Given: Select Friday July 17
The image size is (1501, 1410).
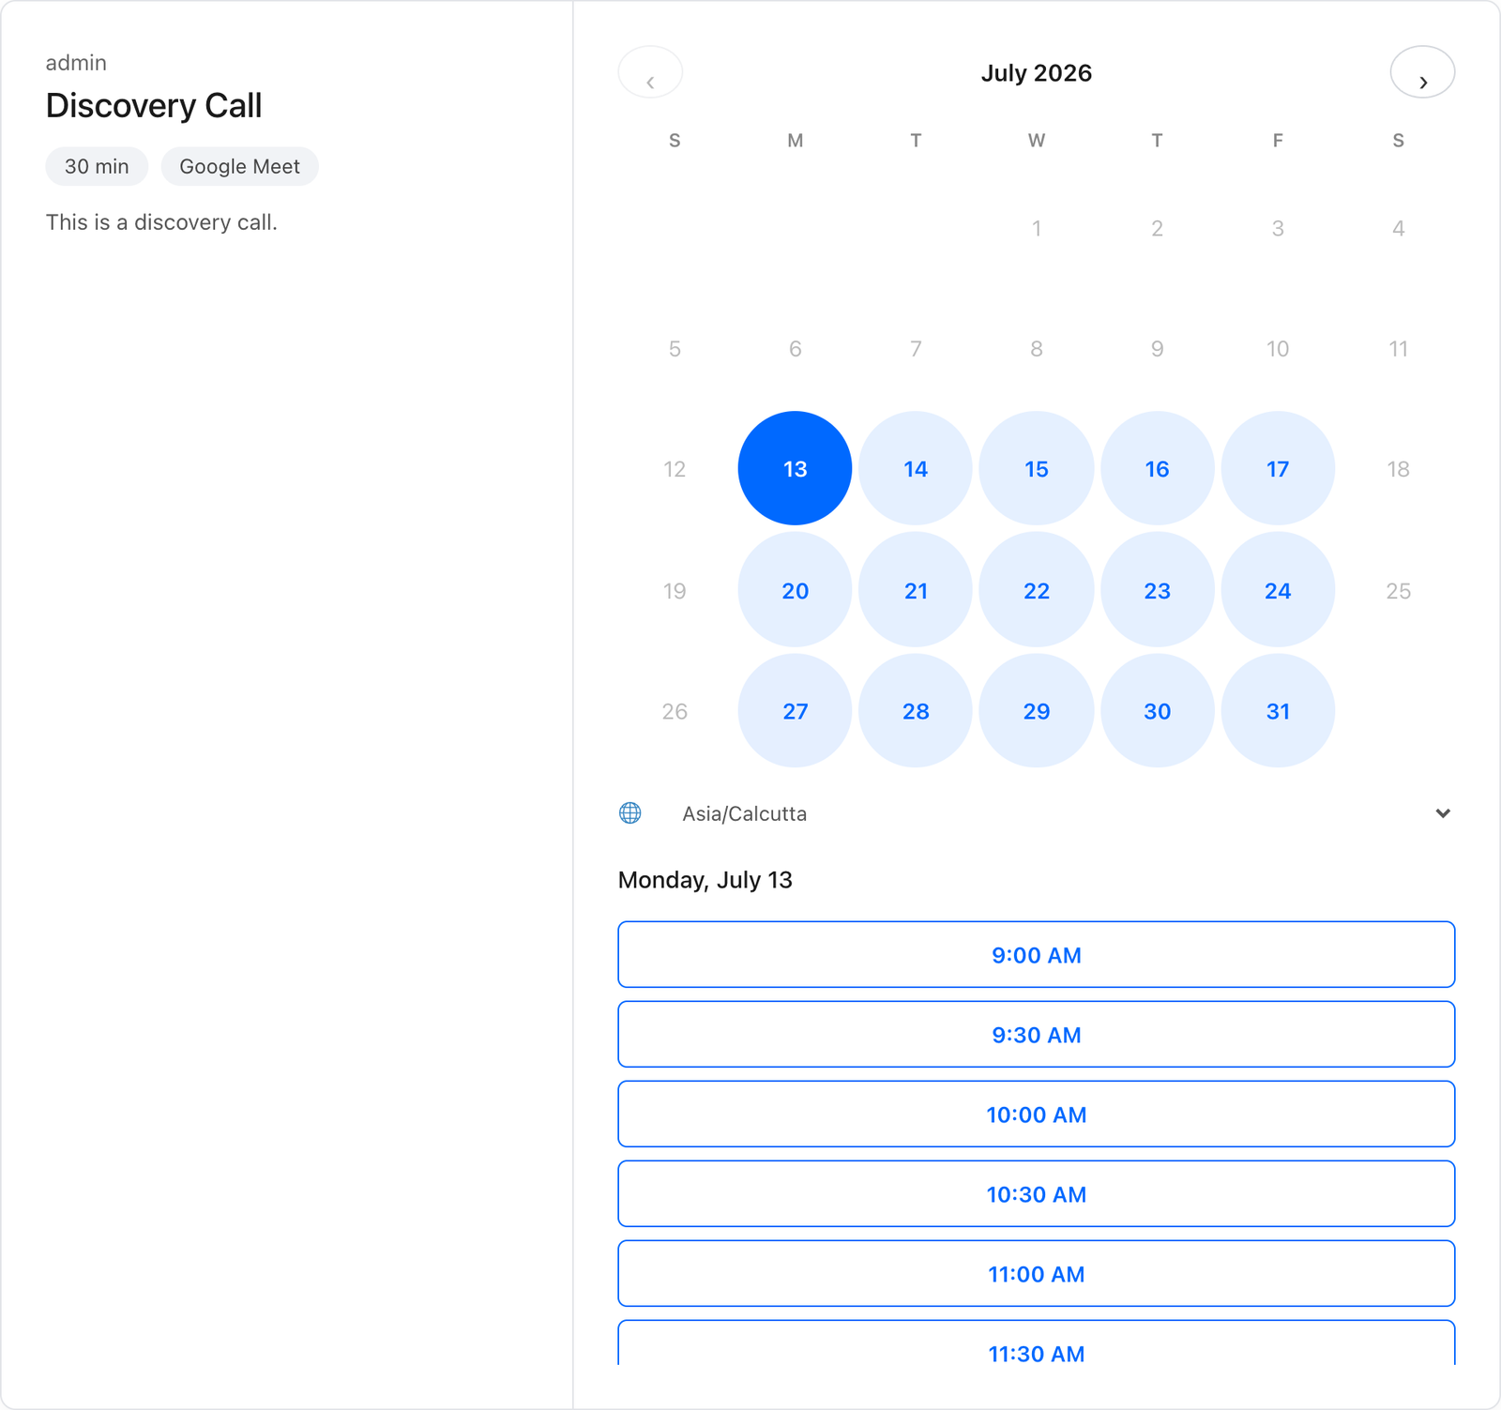Looking at the screenshot, I should point(1278,468).
